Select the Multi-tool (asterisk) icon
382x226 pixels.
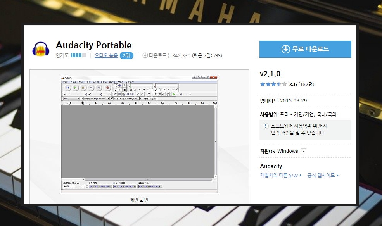[124, 90]
